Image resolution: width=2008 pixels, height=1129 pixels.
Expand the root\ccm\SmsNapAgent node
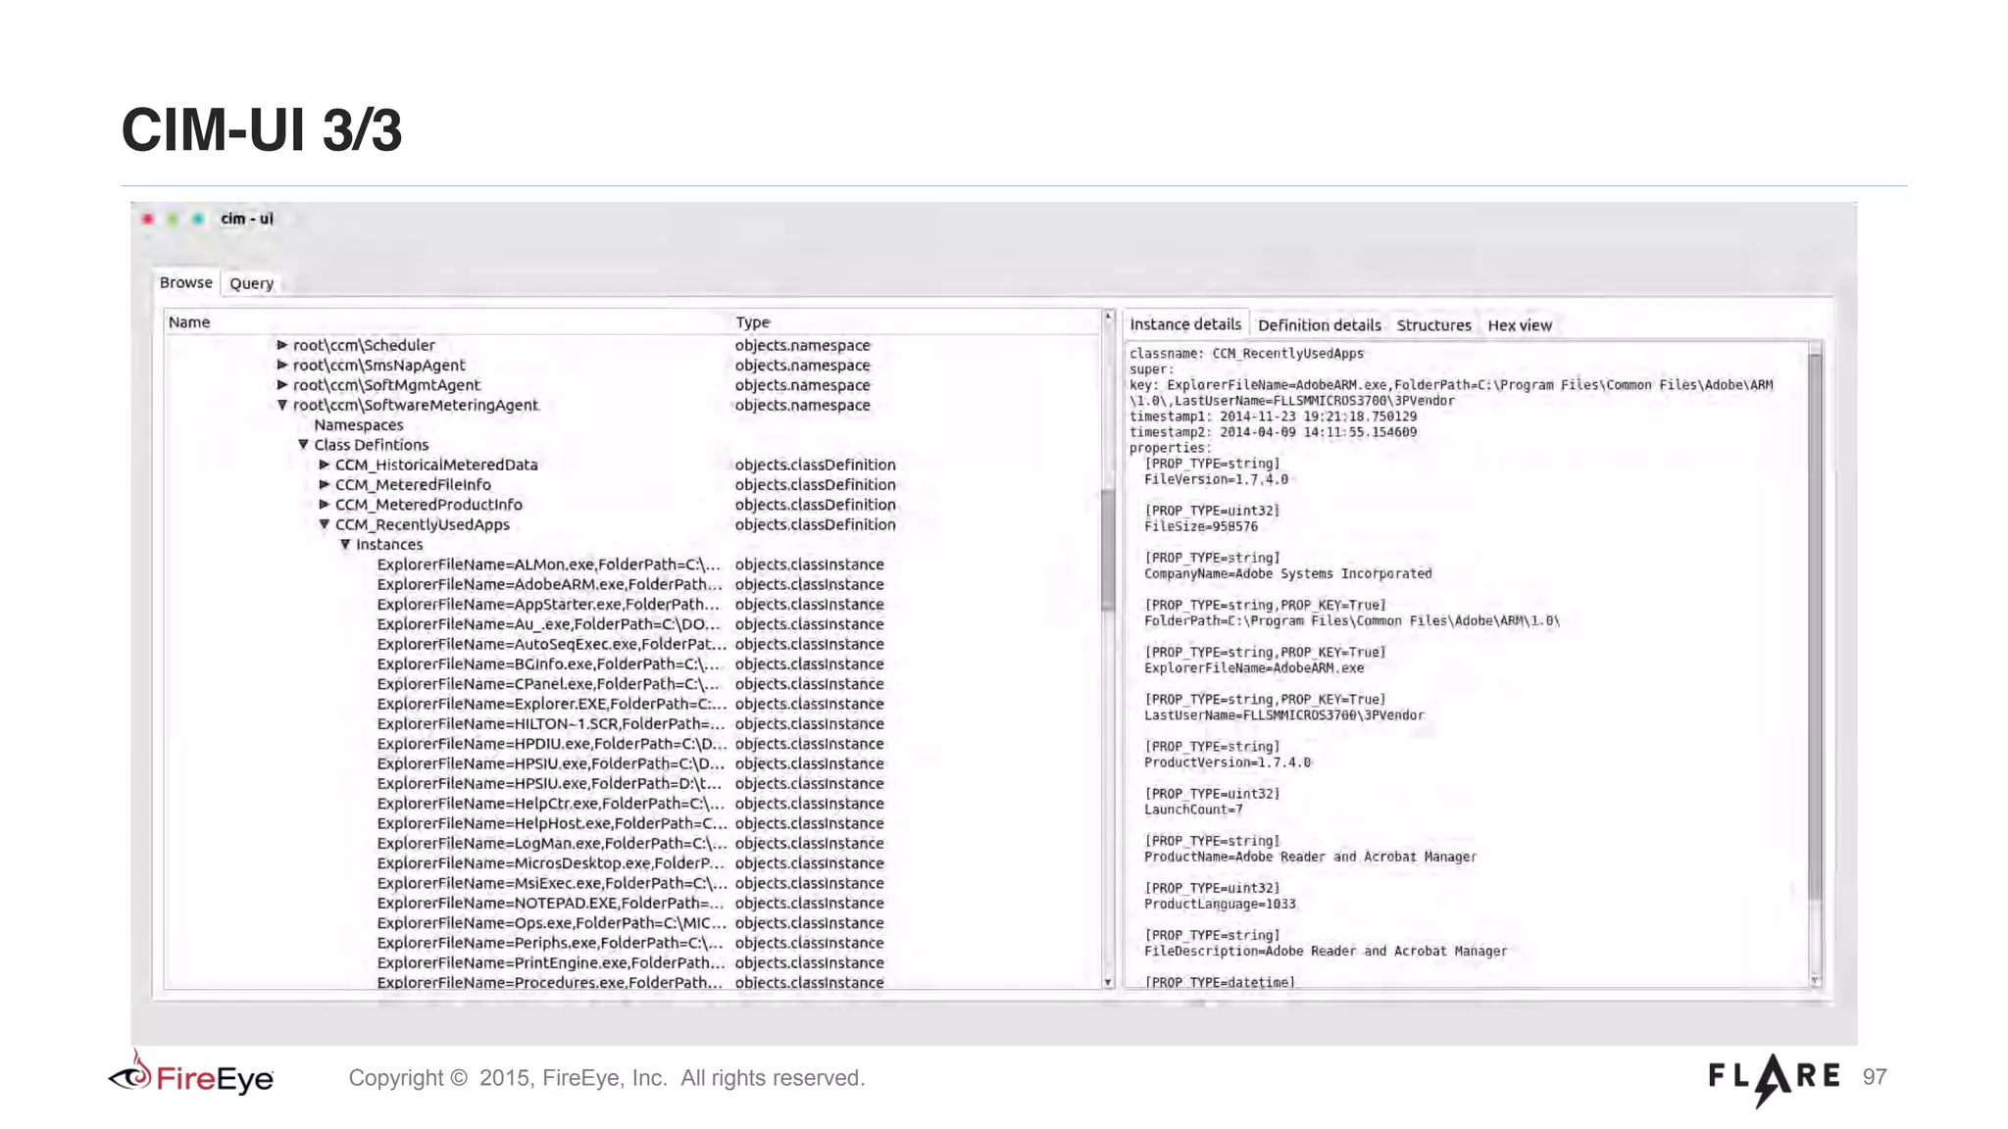pyautogui.click(x=281, y=365)
